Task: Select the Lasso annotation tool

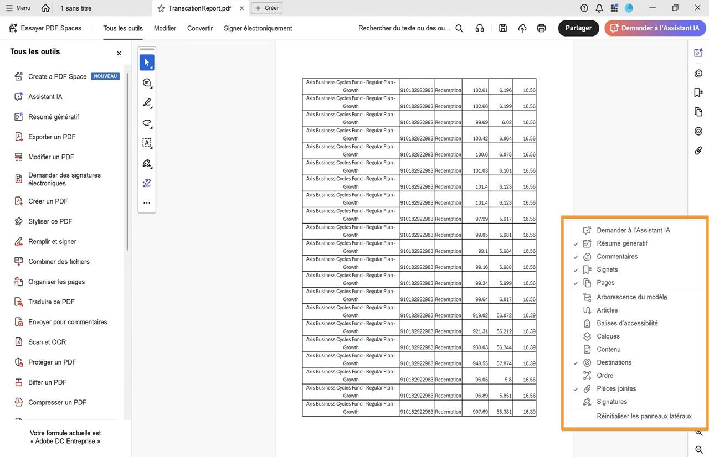Action: coord(147,123)
